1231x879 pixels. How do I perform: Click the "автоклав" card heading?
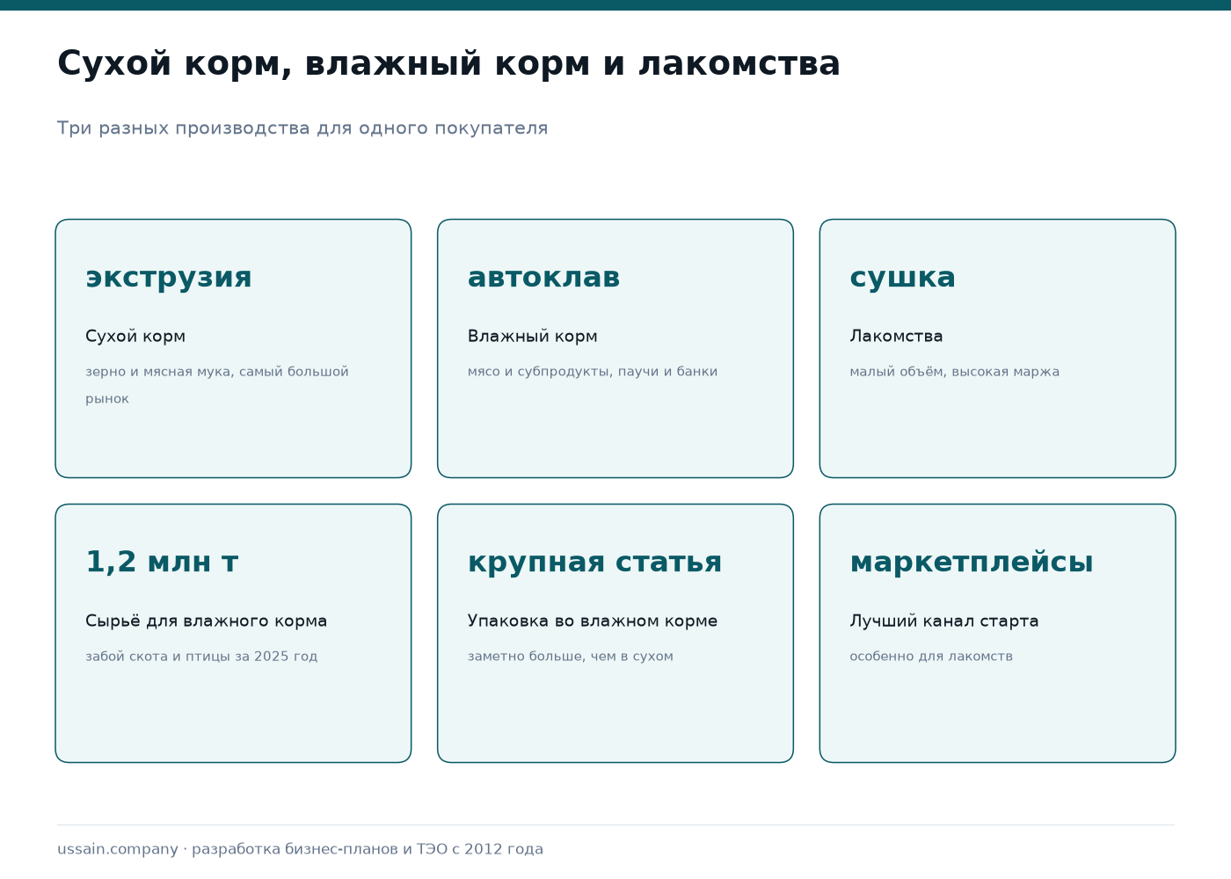[x=544, y=278]
